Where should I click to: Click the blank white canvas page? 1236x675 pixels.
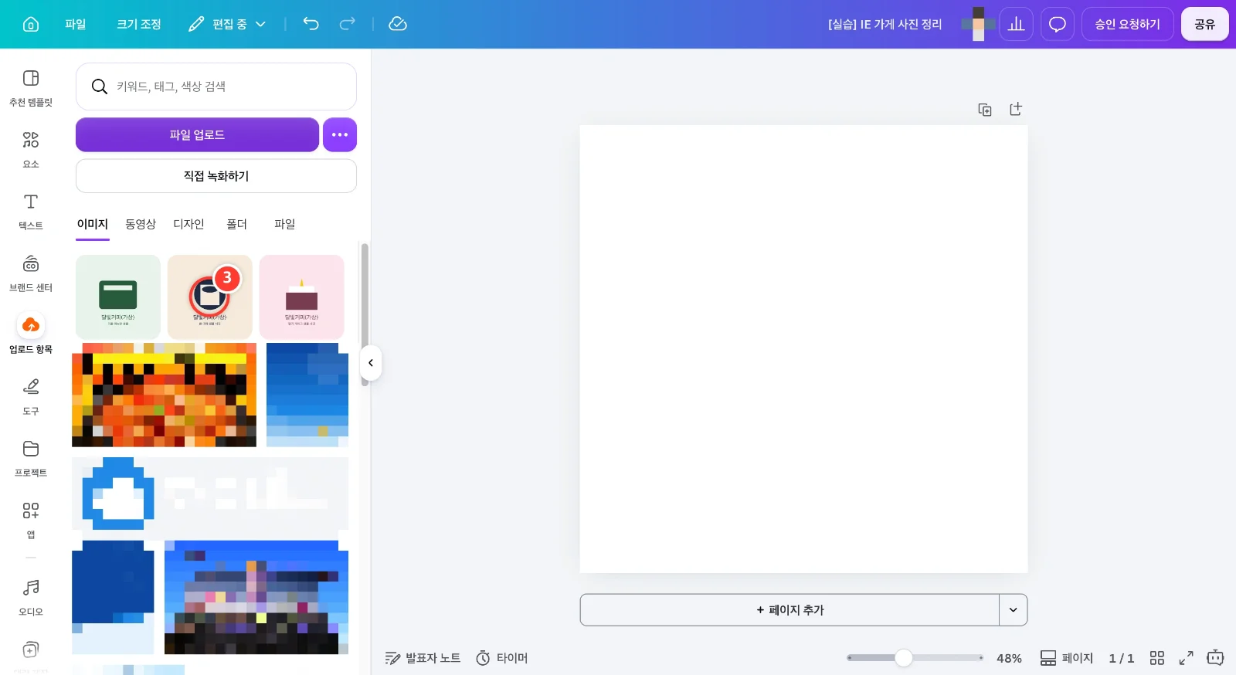(x=803, y=349)
